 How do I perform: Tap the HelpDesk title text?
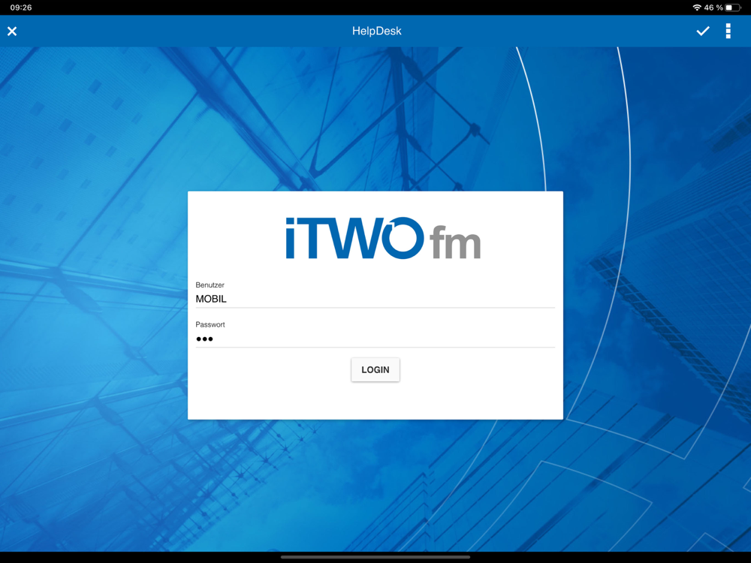[x=376, y=31]
